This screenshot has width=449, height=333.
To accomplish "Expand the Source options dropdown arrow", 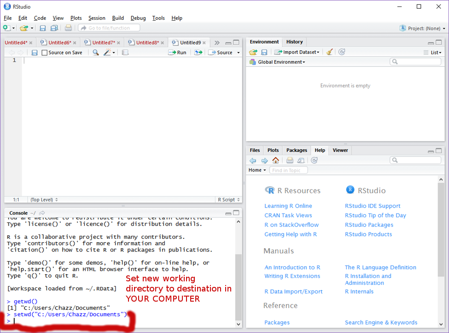I will pyautogui.click(x=238, y=53).
